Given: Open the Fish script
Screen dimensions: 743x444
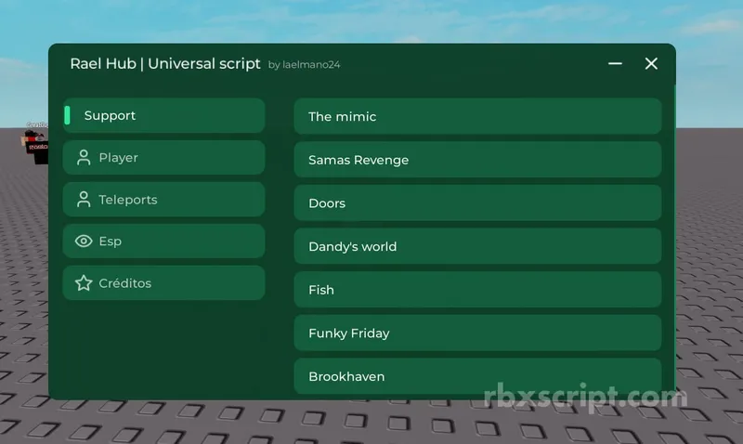Looking at the screenshot, I should click(477, 290).
